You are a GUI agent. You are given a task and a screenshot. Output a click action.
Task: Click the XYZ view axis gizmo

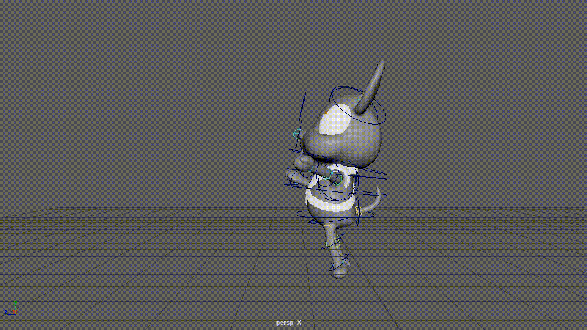coord(11,308)
